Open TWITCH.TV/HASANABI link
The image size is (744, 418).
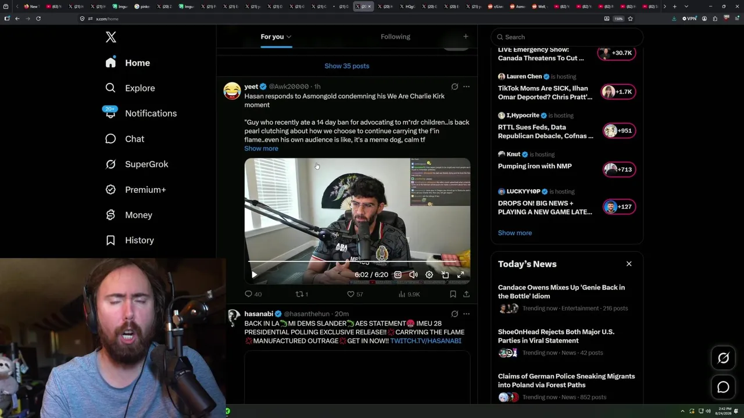(425, 341)
